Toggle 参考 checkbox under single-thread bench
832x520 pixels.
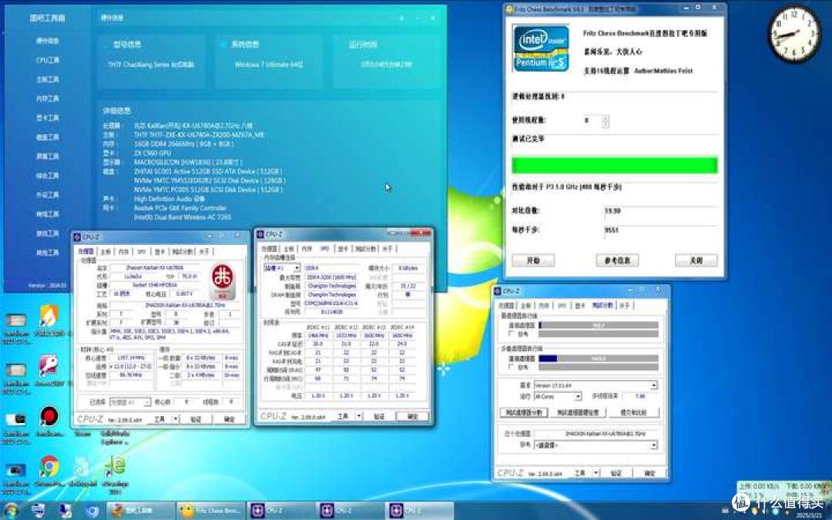(x=512, y=334)
